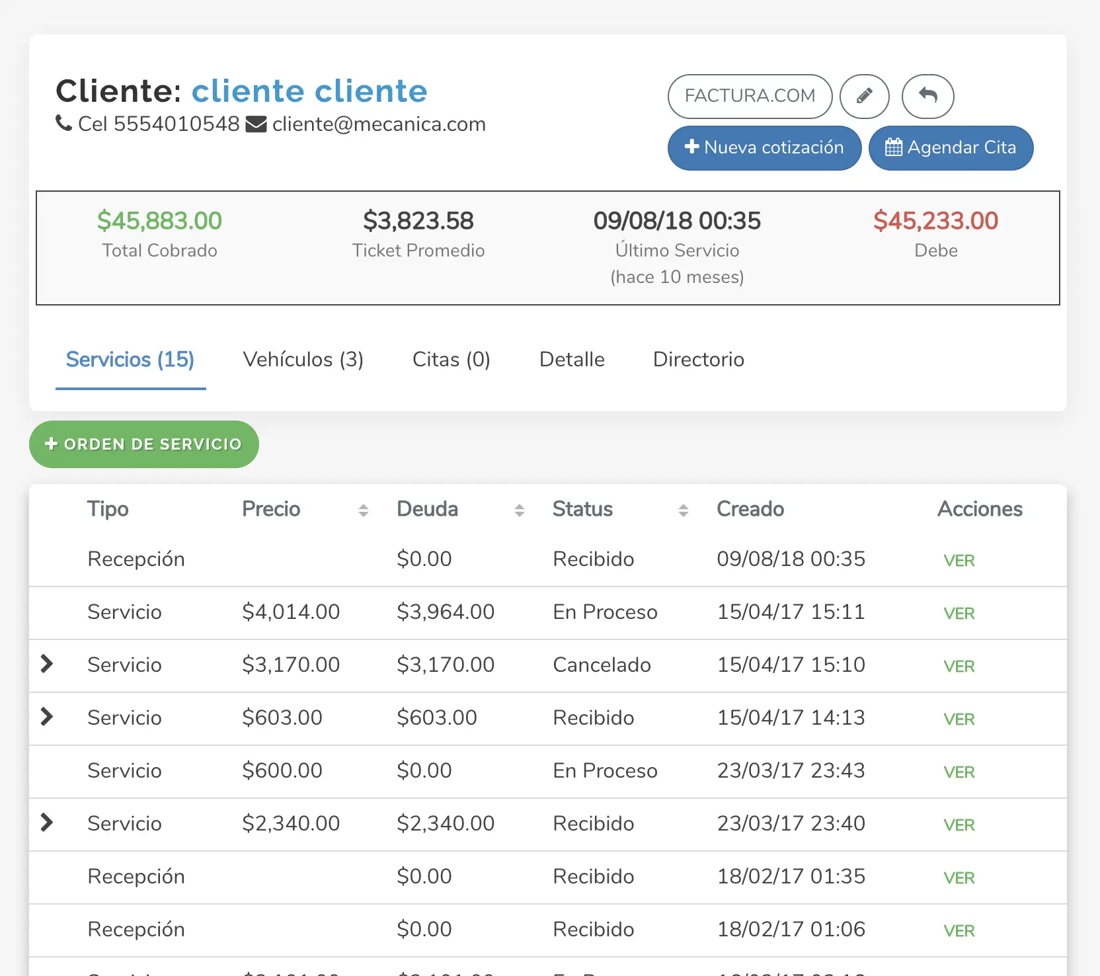This screenshot has width=1100, height=976.
Task: Expand the $3,170.00 Cancelado service row
Action: 46,664
